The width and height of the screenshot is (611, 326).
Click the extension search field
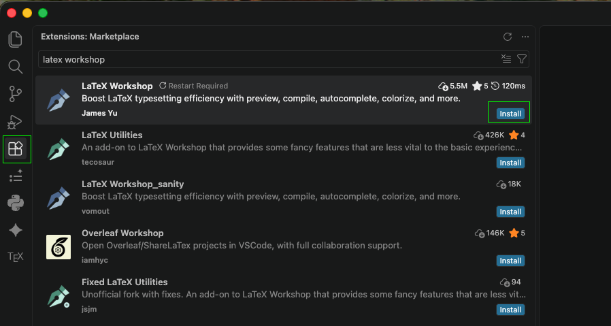(269, 59)
